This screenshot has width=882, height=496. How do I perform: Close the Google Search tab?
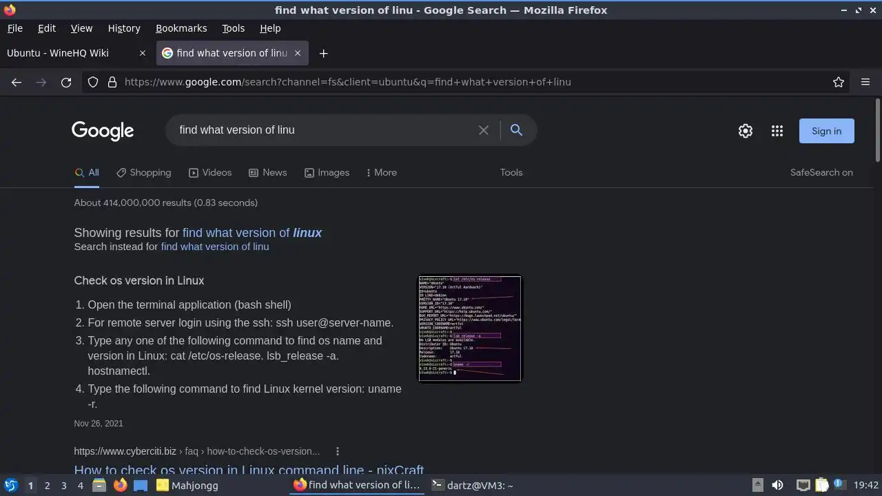(298, 53)
